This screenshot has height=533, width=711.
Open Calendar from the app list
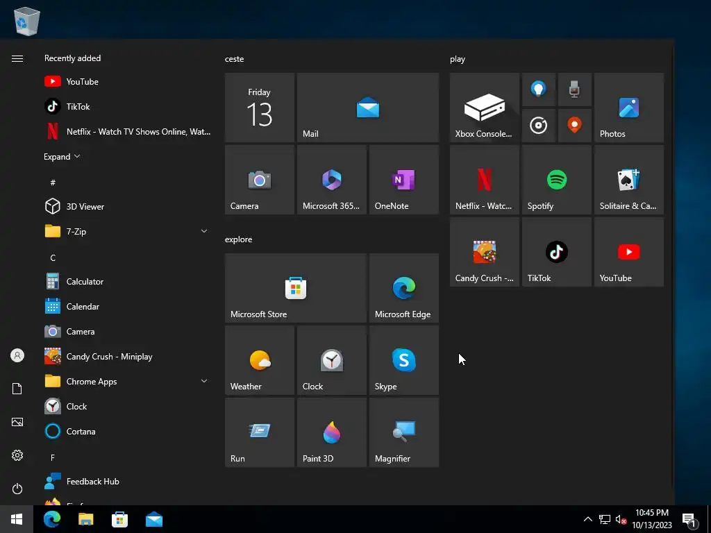click(127, 306)
